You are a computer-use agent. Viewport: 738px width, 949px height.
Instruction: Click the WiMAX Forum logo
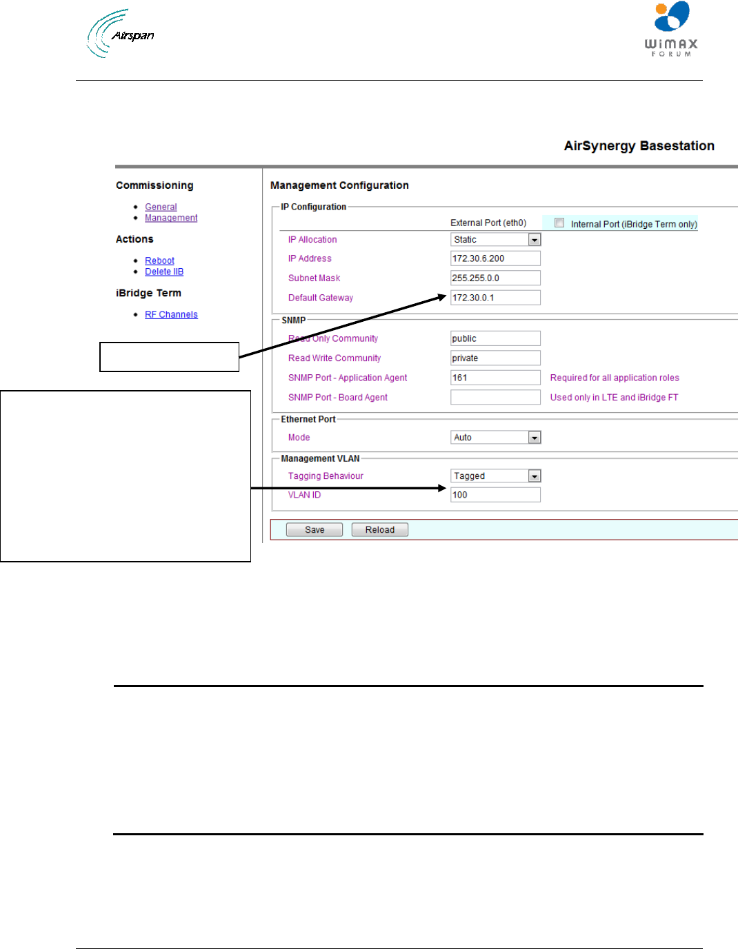[671, 29]
